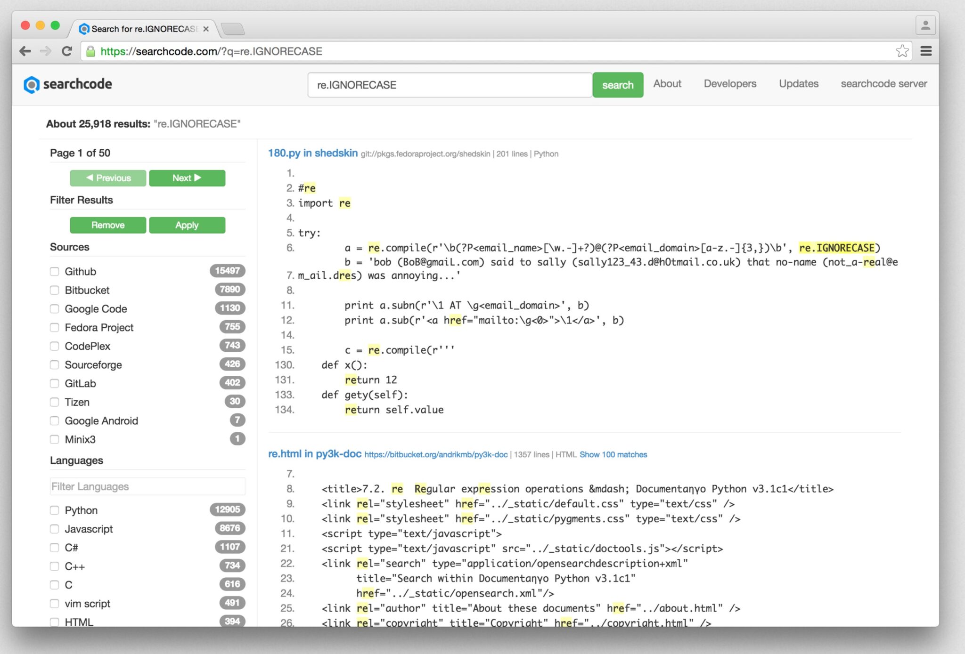Enable the Github source filter
Viewport: 965px width, 654px height.
(55, 271)
